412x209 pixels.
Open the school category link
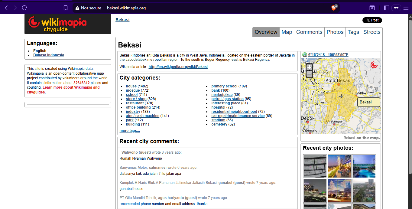(132, 95)
